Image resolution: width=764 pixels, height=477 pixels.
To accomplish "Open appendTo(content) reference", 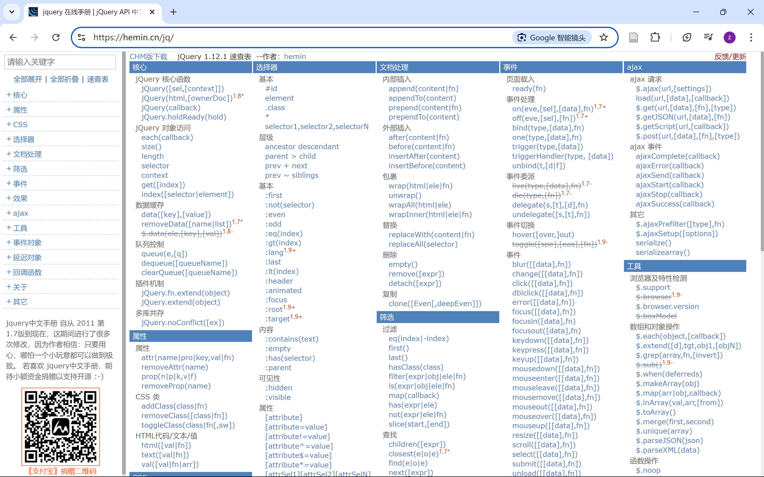I will (x=422, y=98).
